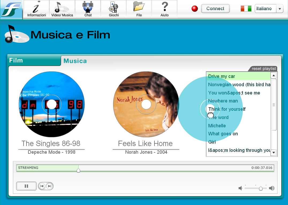288x205 pixels.
Task: Skip to the next track
Action: [x=50, y=186]
